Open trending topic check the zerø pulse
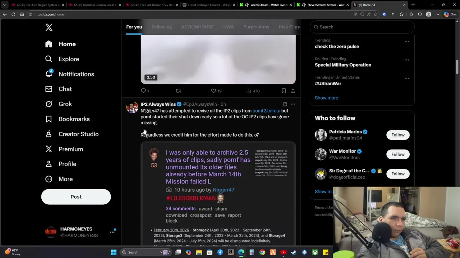The width and height of the screenshot is (460, 258). [x=337, y=46]
